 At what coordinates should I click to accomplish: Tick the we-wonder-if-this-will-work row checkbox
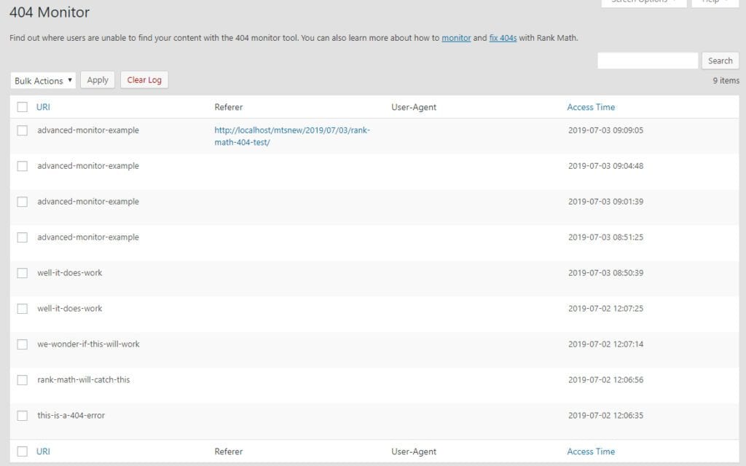pos(23,344)
